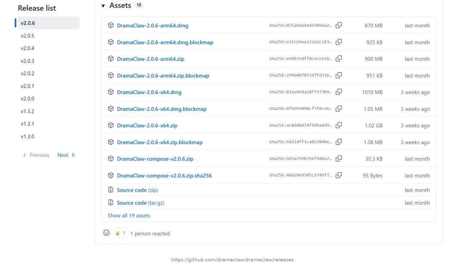Toggle the thumbs up reaction
Image resolution: width=465 pixels, height=268 pixels.
pyautogui.click(x=121, y=233)
